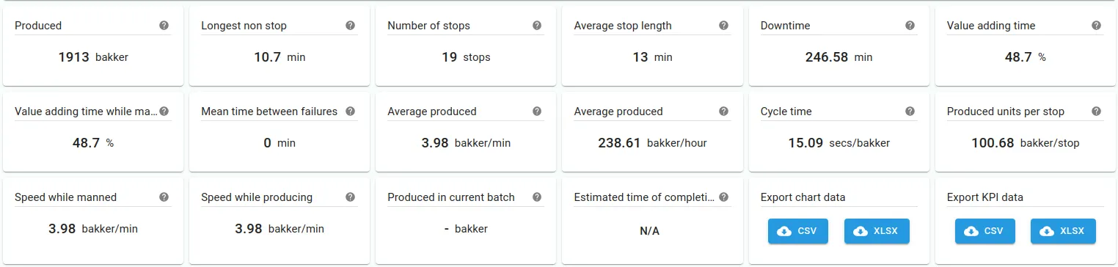Show help for Produced units per stop
The image size is (1118, 267).
(x=1097, y=111)
